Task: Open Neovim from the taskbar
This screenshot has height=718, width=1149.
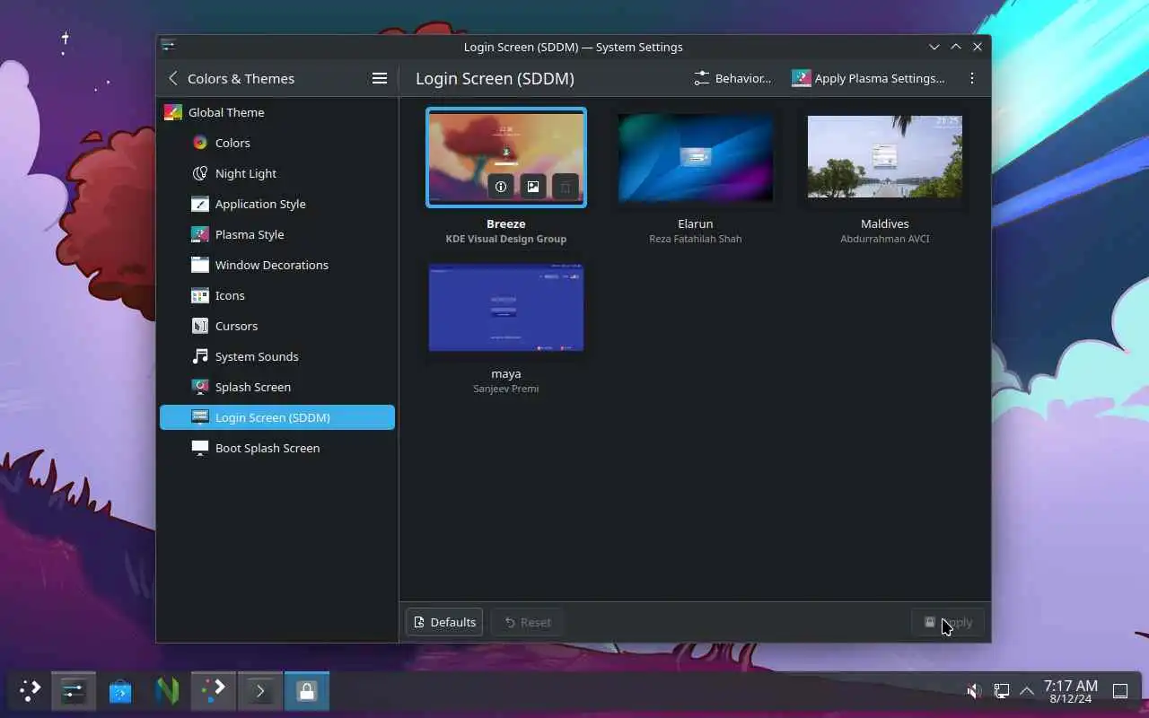Action: tap(167, 691)
